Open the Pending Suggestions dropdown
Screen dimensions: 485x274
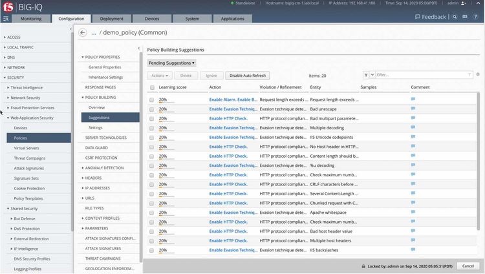click(172, 63)
